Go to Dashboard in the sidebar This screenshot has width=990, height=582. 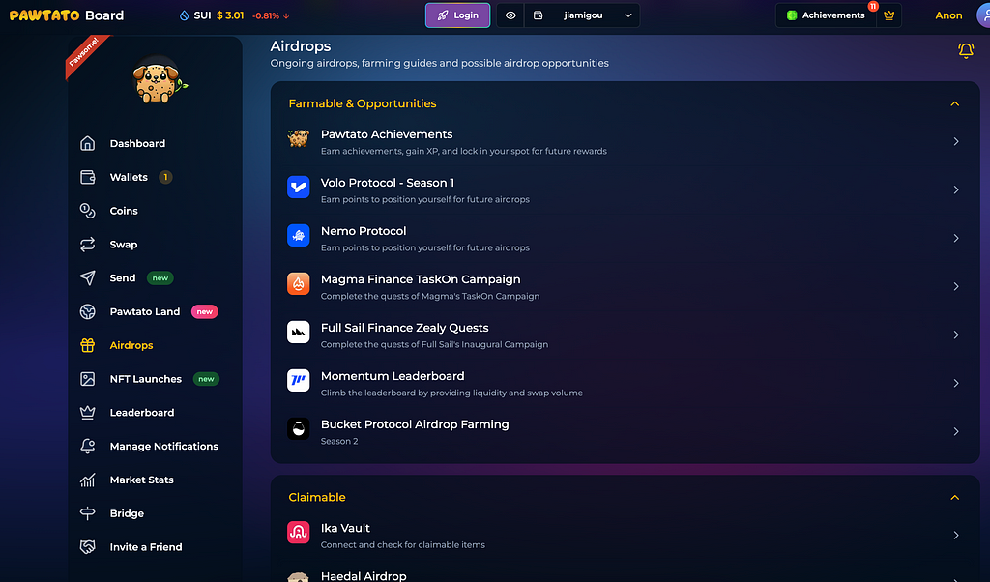click(x=137, y=143)
